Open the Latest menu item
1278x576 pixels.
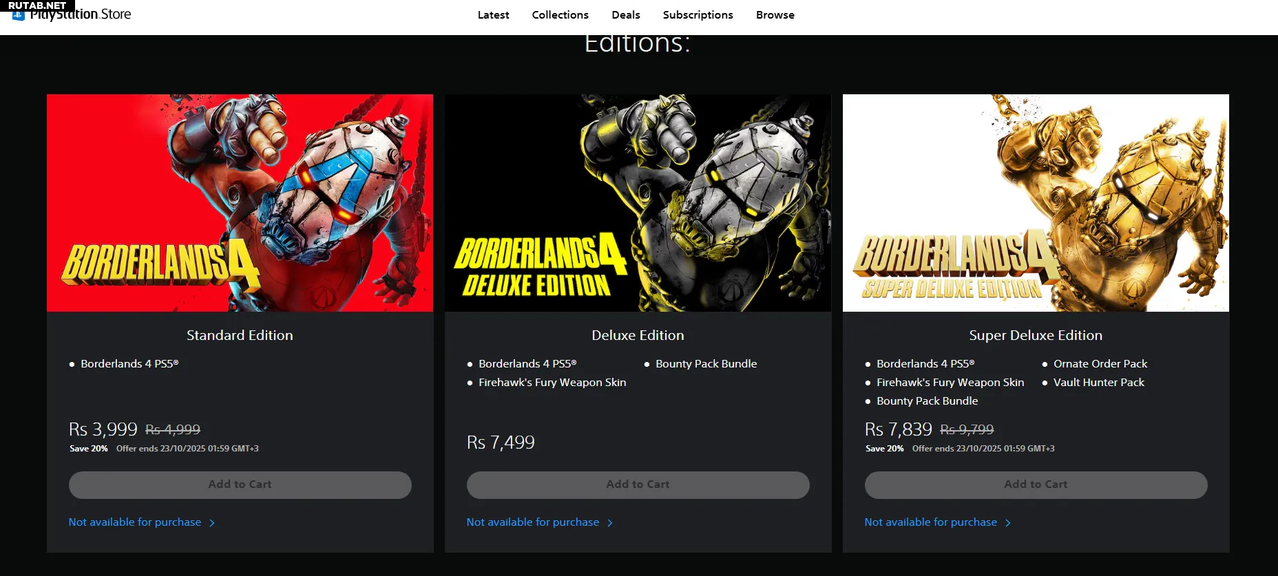493,14
